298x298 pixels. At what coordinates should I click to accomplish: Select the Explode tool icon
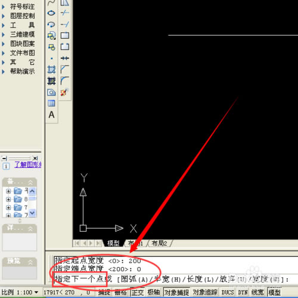(x=65, y=92)
